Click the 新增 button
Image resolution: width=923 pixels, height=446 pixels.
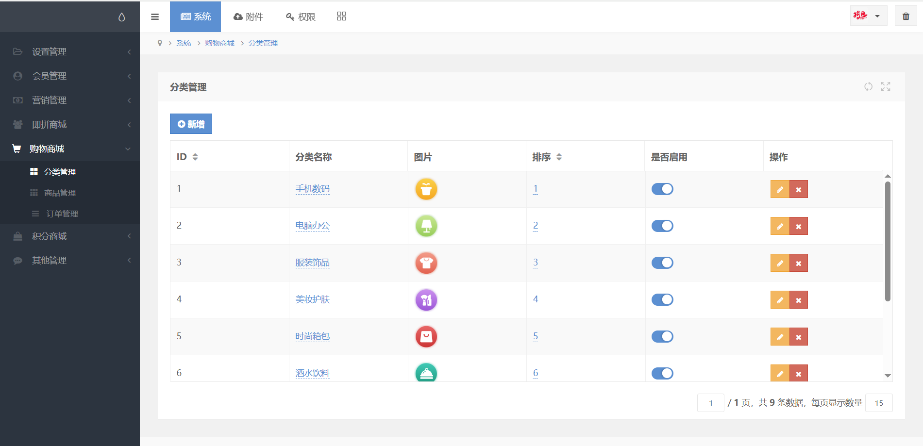click(191, 124)
